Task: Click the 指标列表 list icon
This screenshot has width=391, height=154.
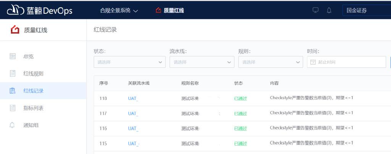Action: 13,108
